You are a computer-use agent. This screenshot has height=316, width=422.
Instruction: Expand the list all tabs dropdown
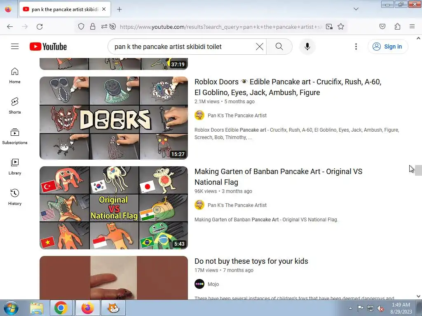click(x=356, y=9)
